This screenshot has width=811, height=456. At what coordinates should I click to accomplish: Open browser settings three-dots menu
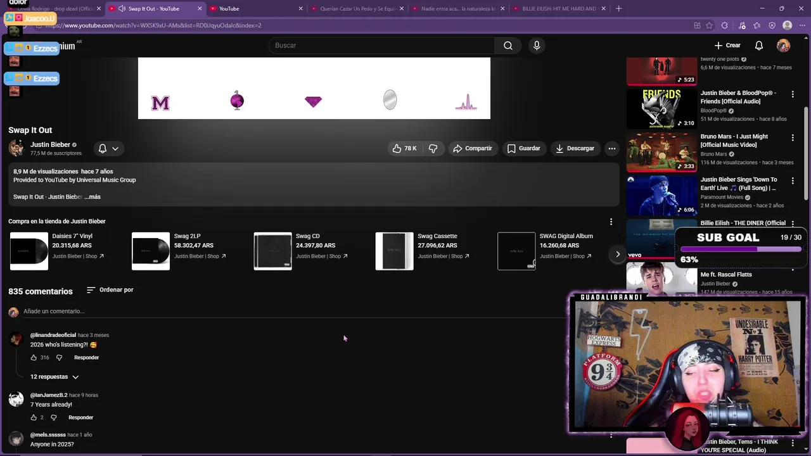802,25
